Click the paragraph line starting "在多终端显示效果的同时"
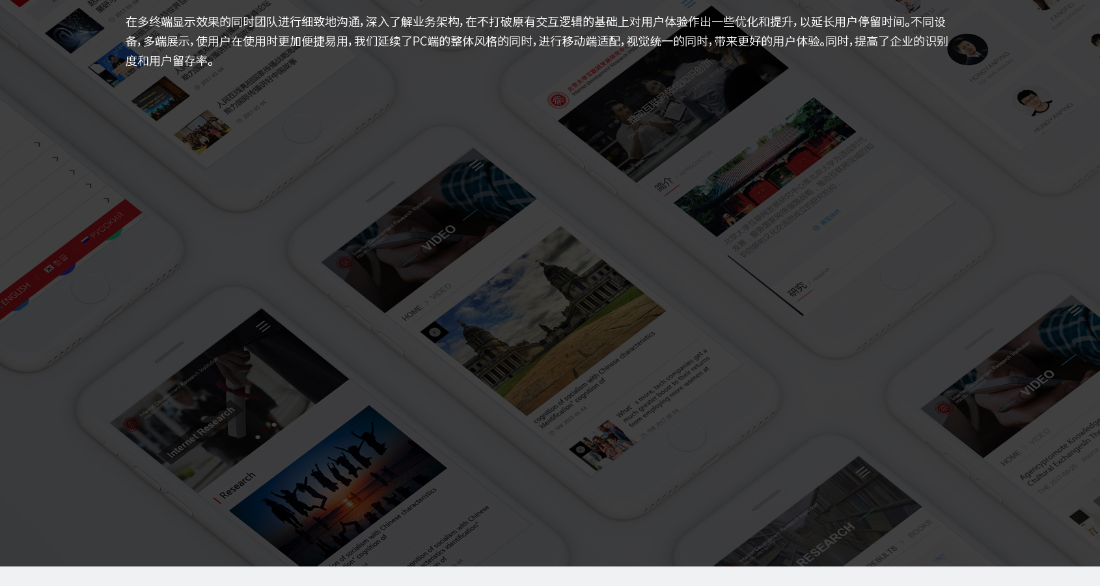Viewport: 1100px width, 586px height. [536, 21]
